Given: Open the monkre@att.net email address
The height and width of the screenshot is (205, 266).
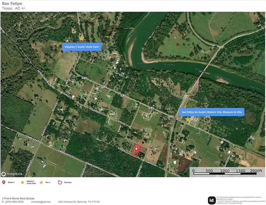Looking at the screenshot, I should pos(41,202).
